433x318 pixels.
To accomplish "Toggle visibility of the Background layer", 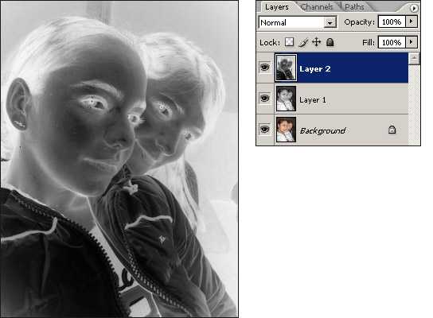I will click(x=264, y=129).
